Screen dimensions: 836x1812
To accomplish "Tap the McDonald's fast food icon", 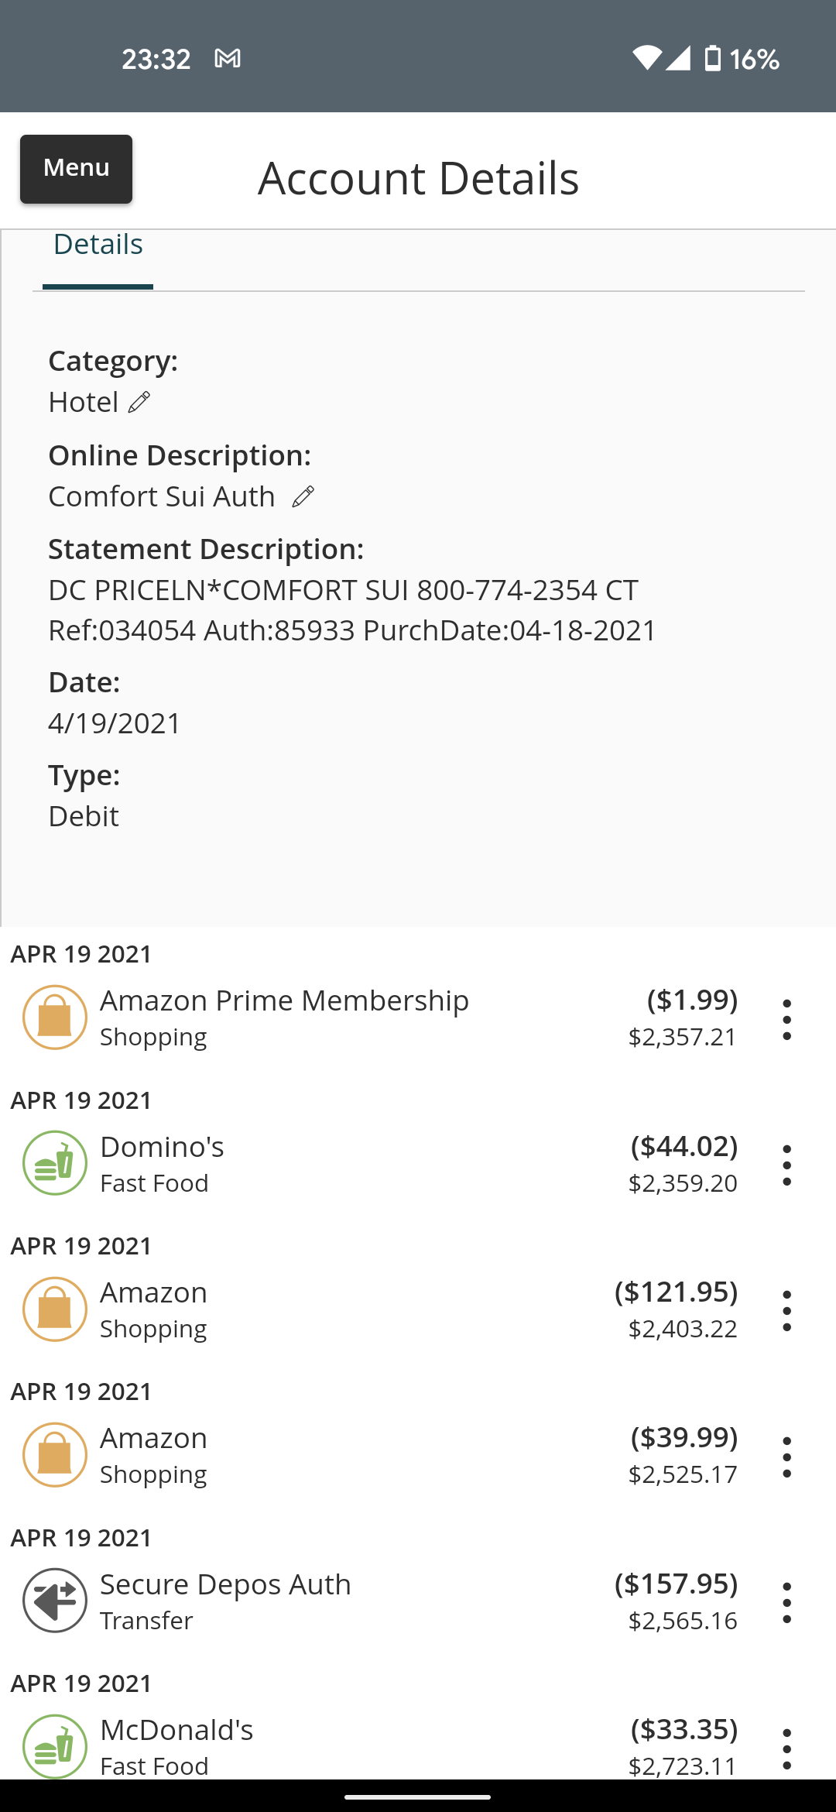I will pyautogui.click(x=54, y=1746).
